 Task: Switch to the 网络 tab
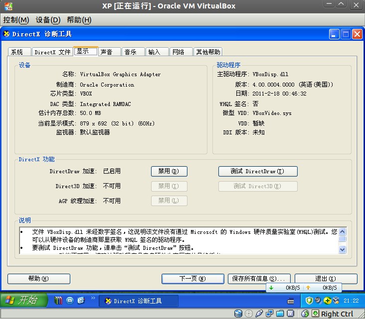[x=181, y=52]
